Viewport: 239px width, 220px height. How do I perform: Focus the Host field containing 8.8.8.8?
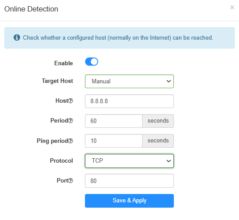(x=129, y=101)
